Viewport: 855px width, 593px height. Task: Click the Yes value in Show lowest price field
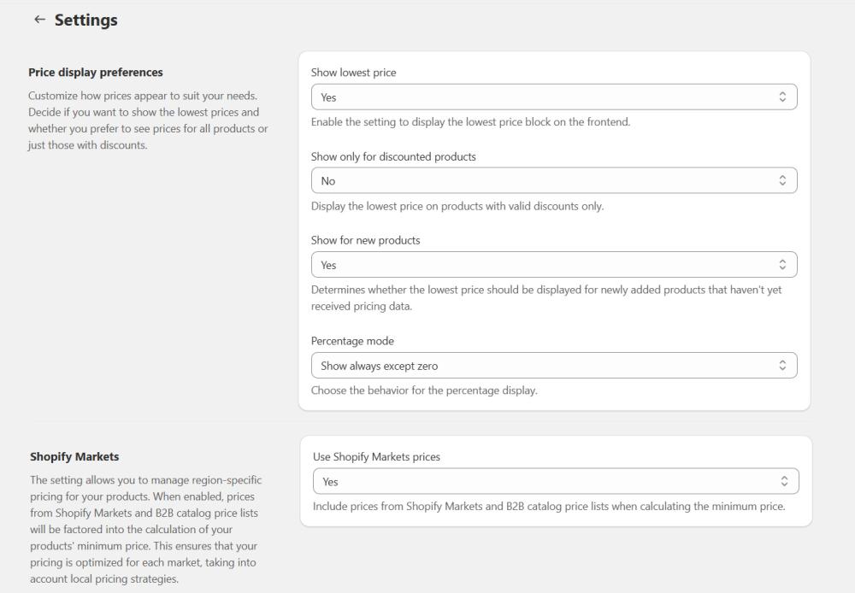(328, 97)
